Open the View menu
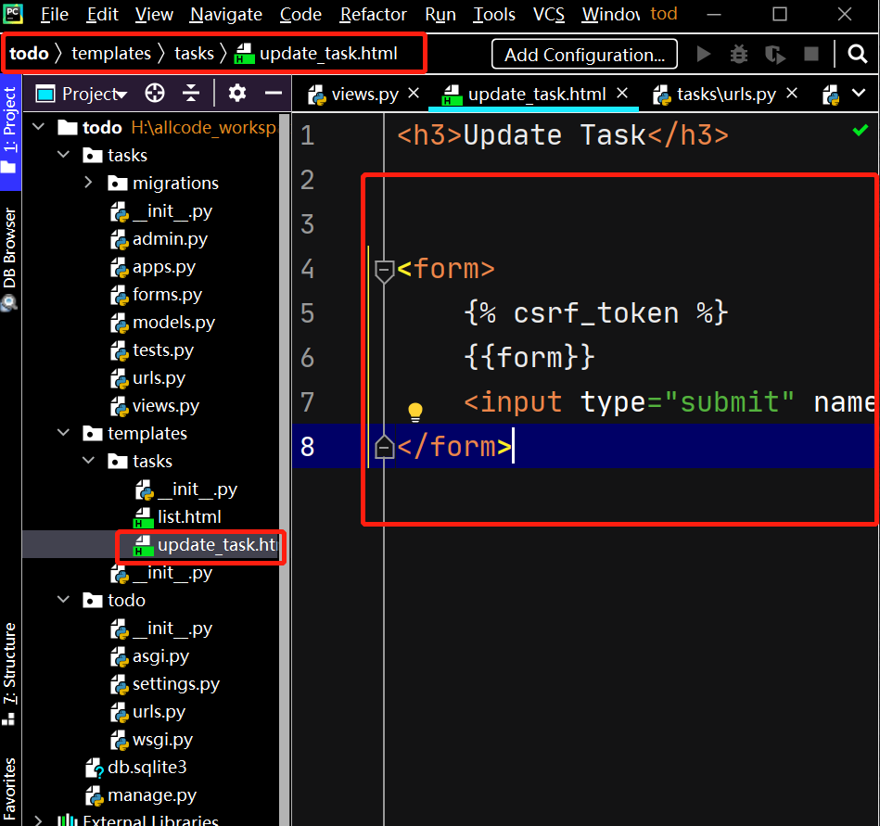 pyautogui.click(x=154, y=14)
